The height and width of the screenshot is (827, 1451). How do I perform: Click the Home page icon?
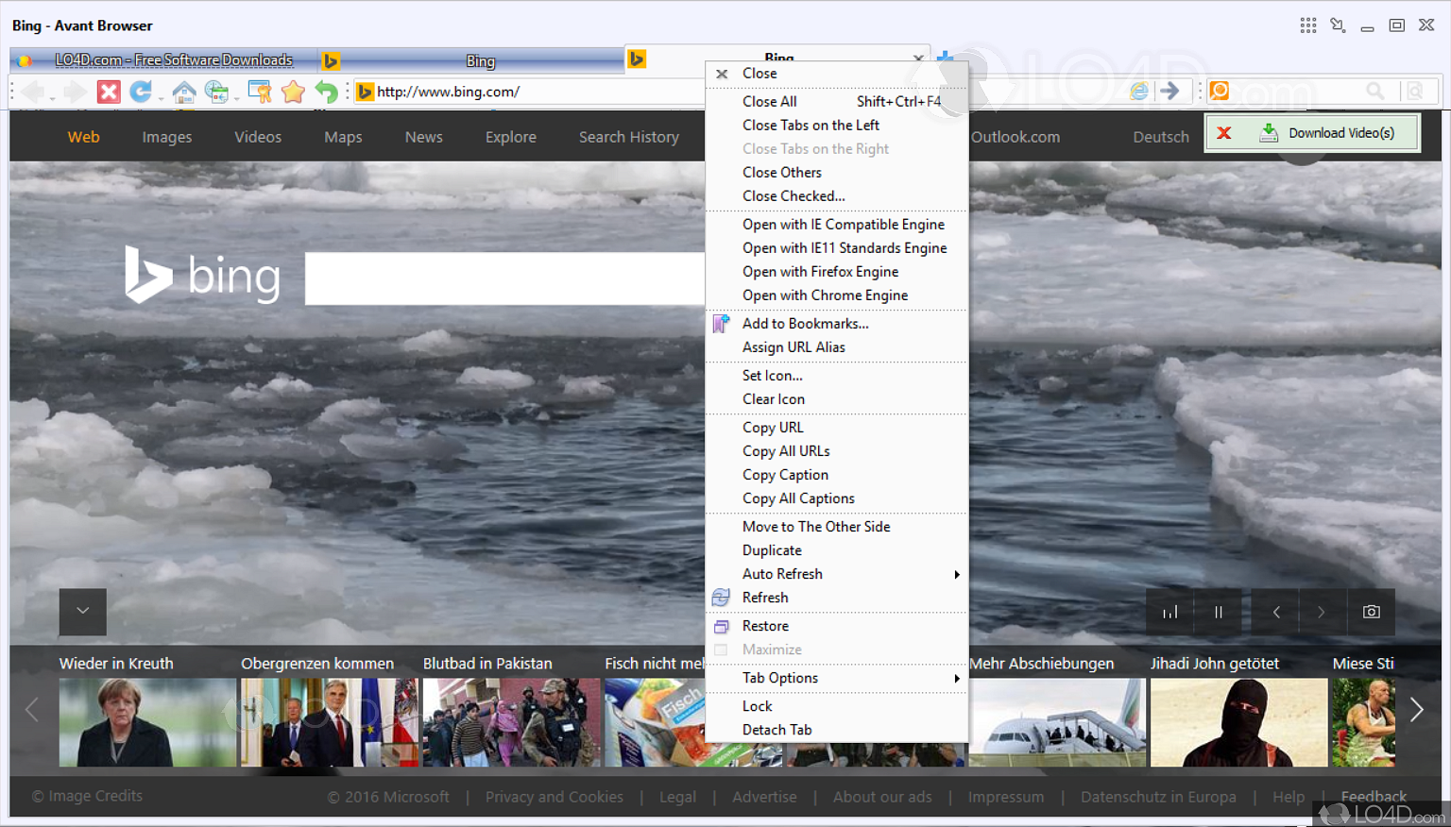click(184, 92)
